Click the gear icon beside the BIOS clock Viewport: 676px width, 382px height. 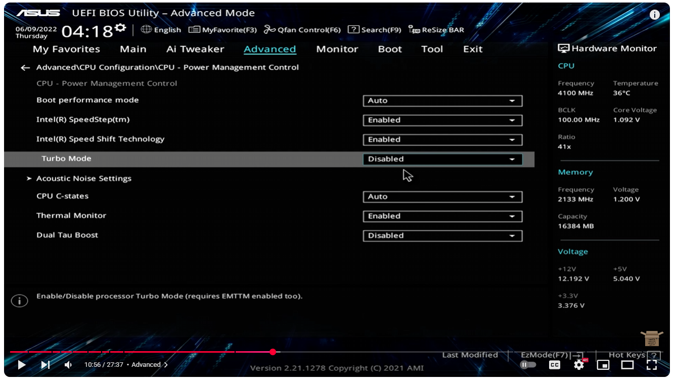(120, 27)
